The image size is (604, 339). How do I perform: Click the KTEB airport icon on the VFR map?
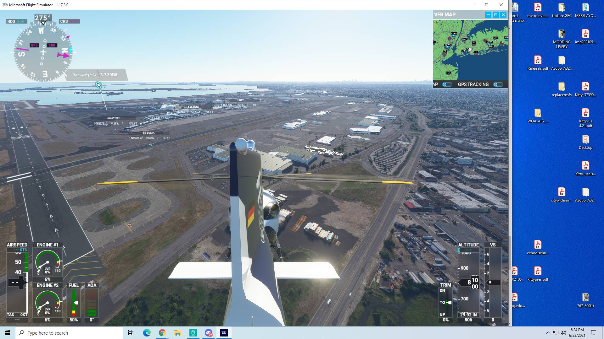pyautogui.click(x=454, y=36)
